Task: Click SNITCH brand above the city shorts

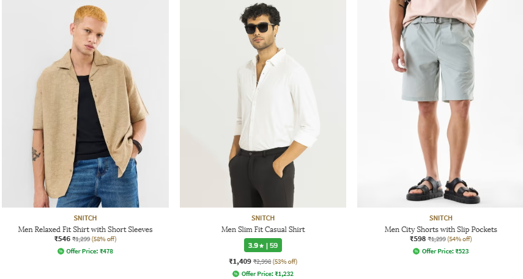Action: [440, 218]
